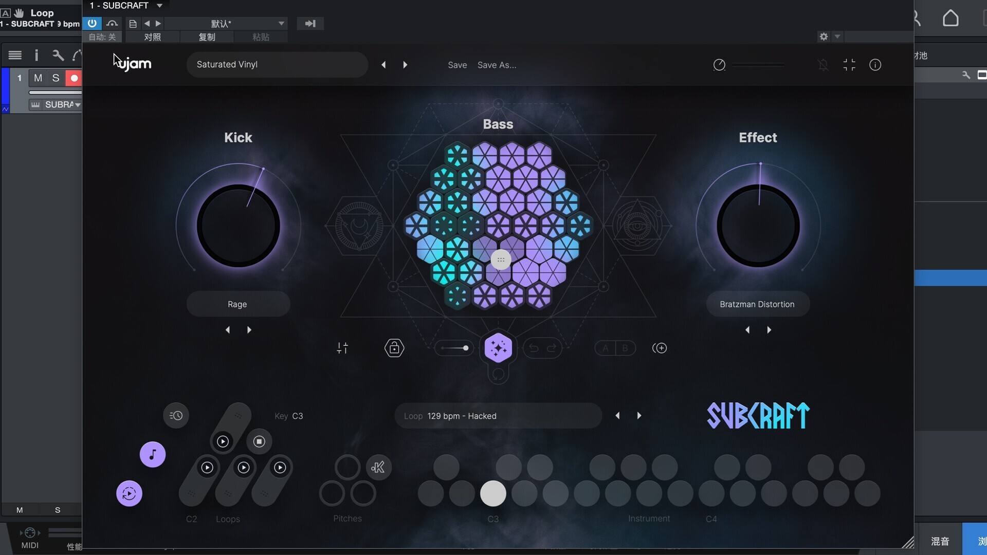This screenshot has height=555, width=987.
Task: Click the pitch key-lock icon
Action: (378, 467)
